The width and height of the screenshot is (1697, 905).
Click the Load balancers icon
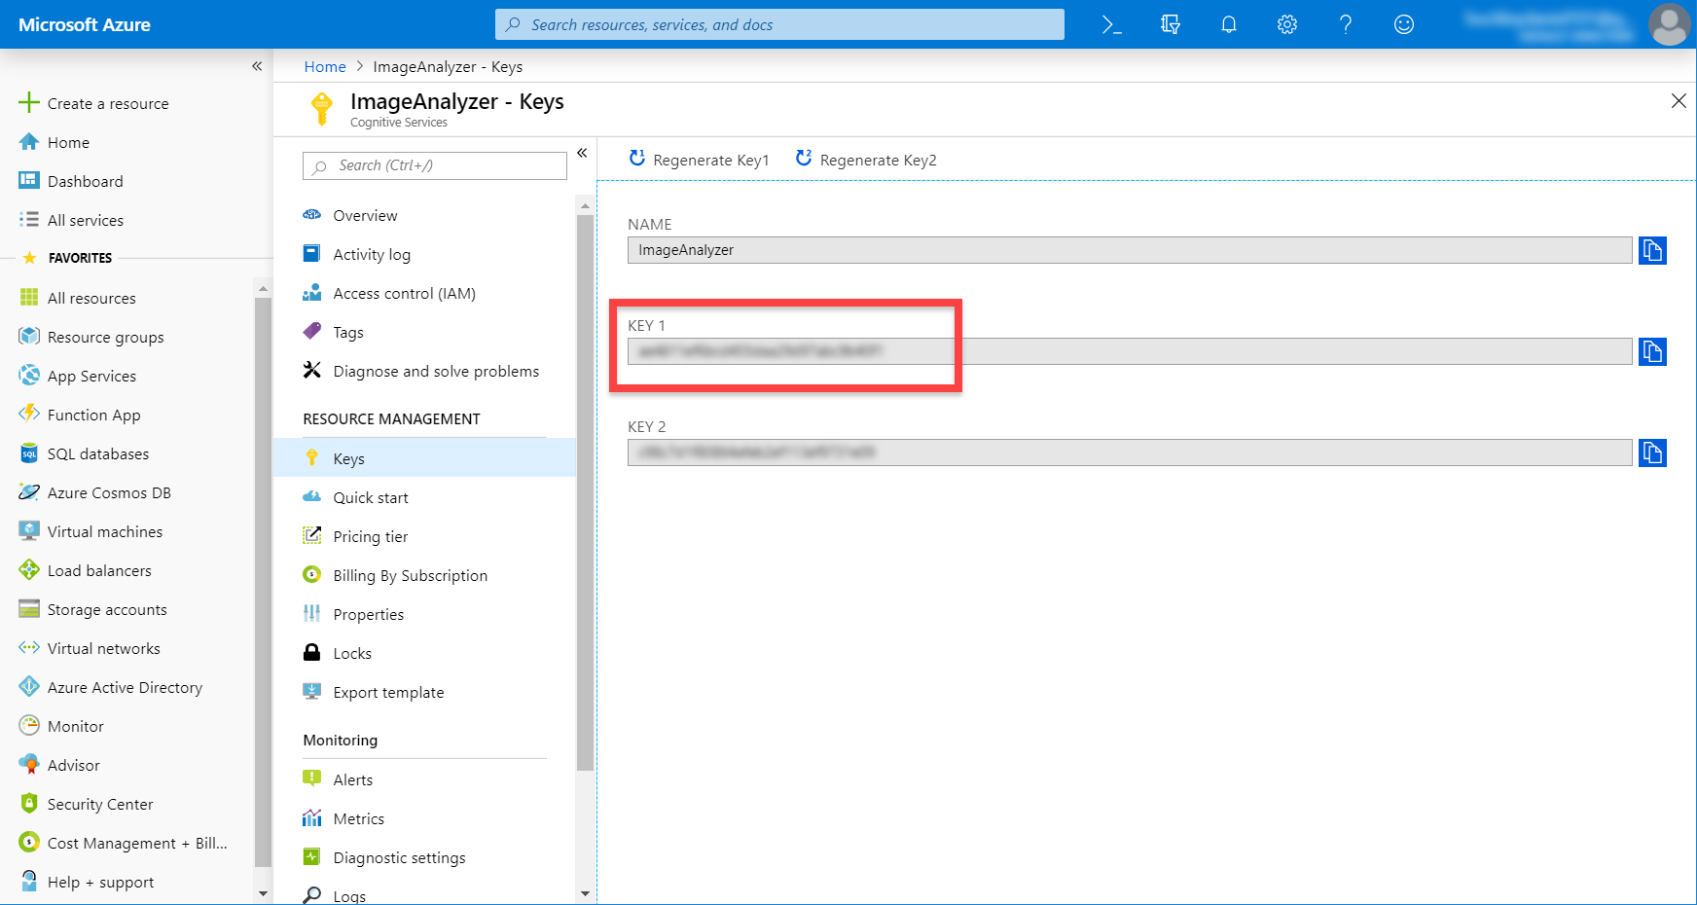pyautogui.click(x=29, y=570)
